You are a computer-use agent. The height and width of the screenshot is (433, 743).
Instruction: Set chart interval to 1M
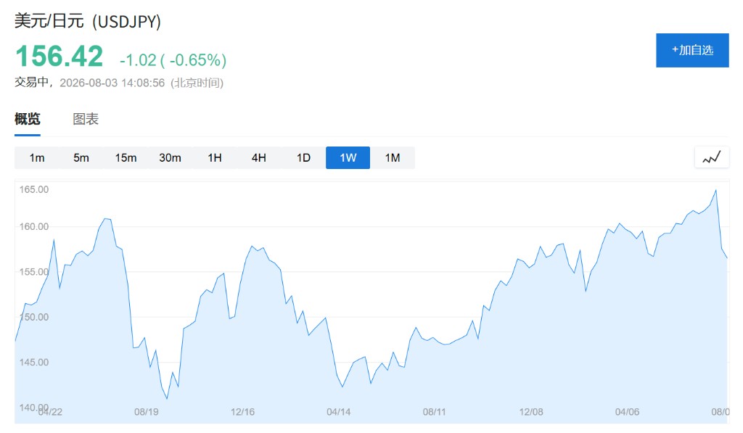pos(393,158)
